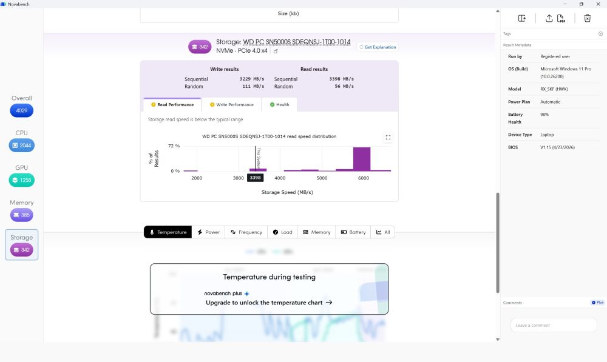Click the 98% battery health value
The image size is (607, 362).
point(544,115)
